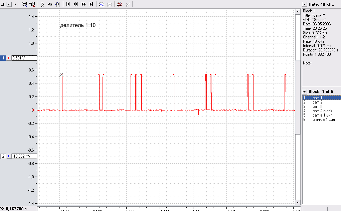341x211 pixels.
Task: Open the Rate: 48 kHz dropdown arrow
Action: tap(305, 4)
